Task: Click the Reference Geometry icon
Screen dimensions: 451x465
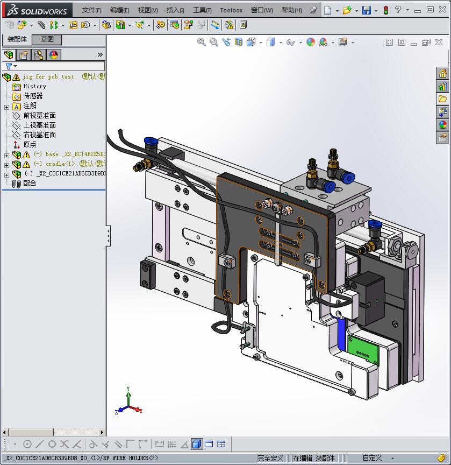Action: 140,25
